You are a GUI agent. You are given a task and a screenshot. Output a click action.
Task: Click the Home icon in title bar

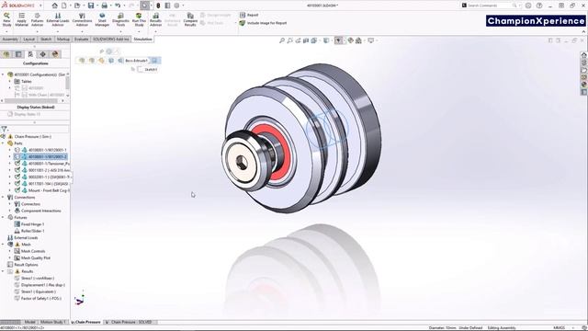point(55,6)
